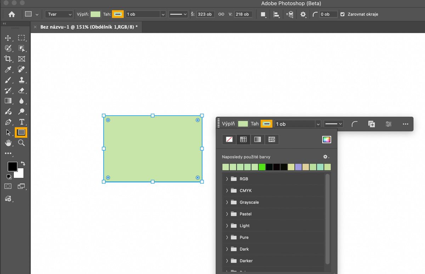
Task: Select the Crop tool
Action: (8, 59)
